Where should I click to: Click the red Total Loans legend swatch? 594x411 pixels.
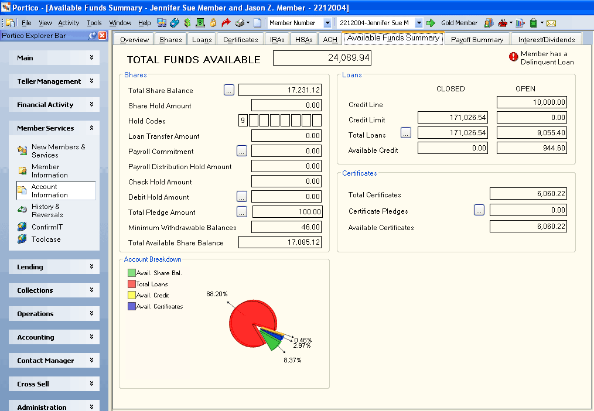(x=131, y=284)
